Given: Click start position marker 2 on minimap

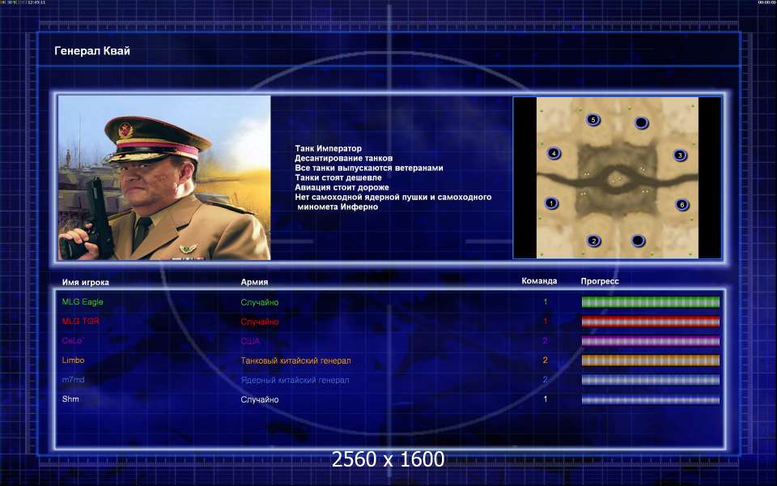Looking at the screenshot, I should (593, 241).
